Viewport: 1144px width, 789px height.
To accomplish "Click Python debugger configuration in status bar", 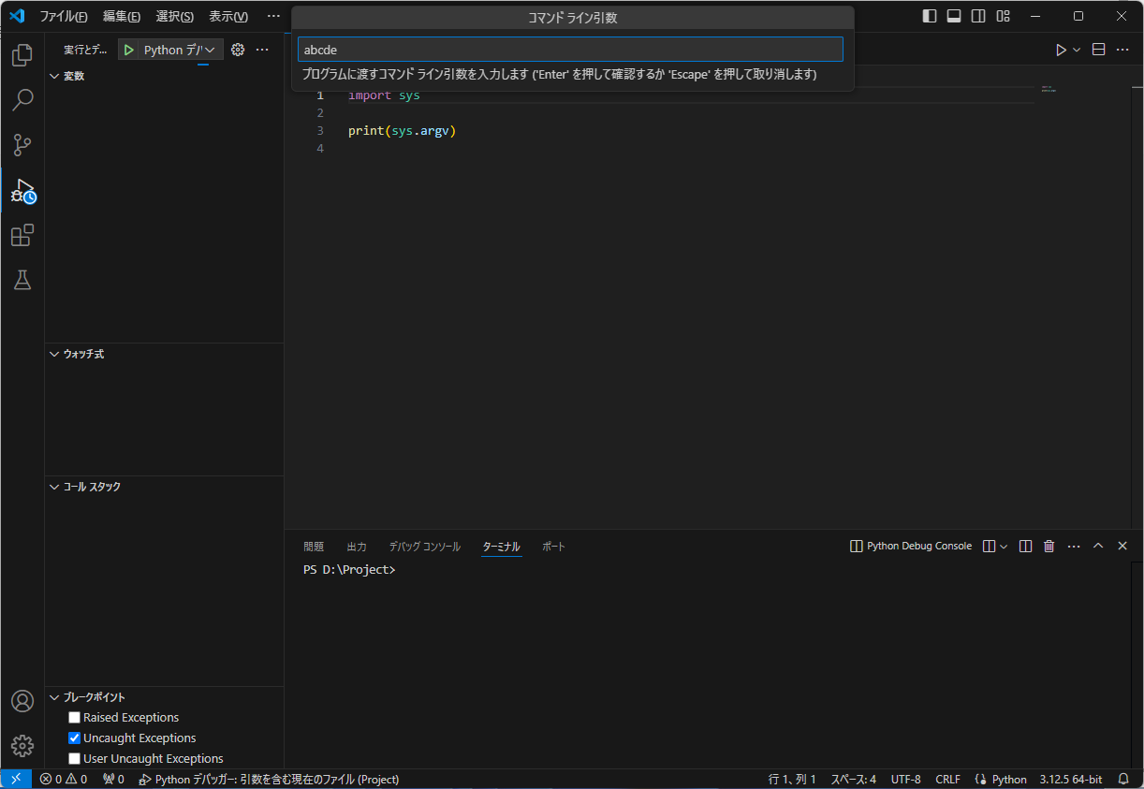I will click(x=269, y=779).
